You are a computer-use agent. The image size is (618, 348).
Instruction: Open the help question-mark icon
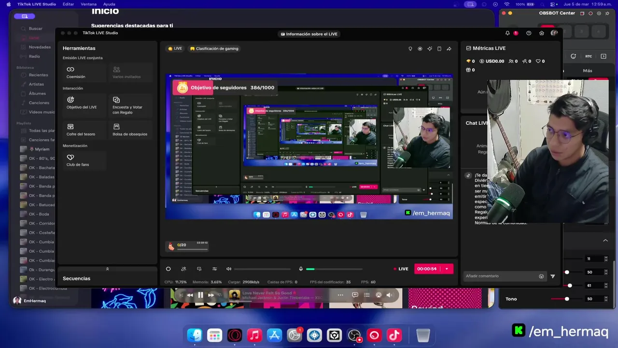[529, 33]
